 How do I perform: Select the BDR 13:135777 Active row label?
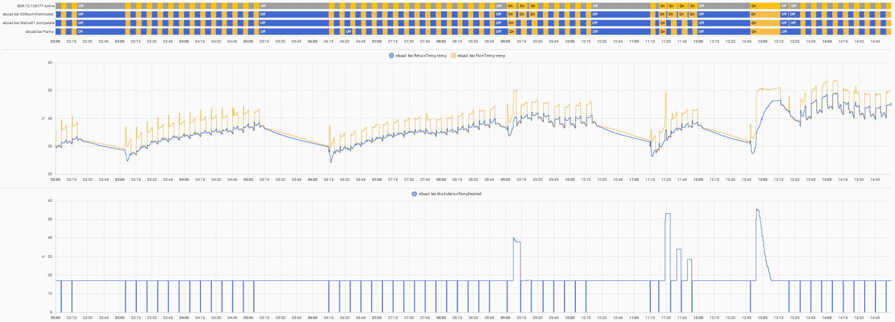coord(35,6)
